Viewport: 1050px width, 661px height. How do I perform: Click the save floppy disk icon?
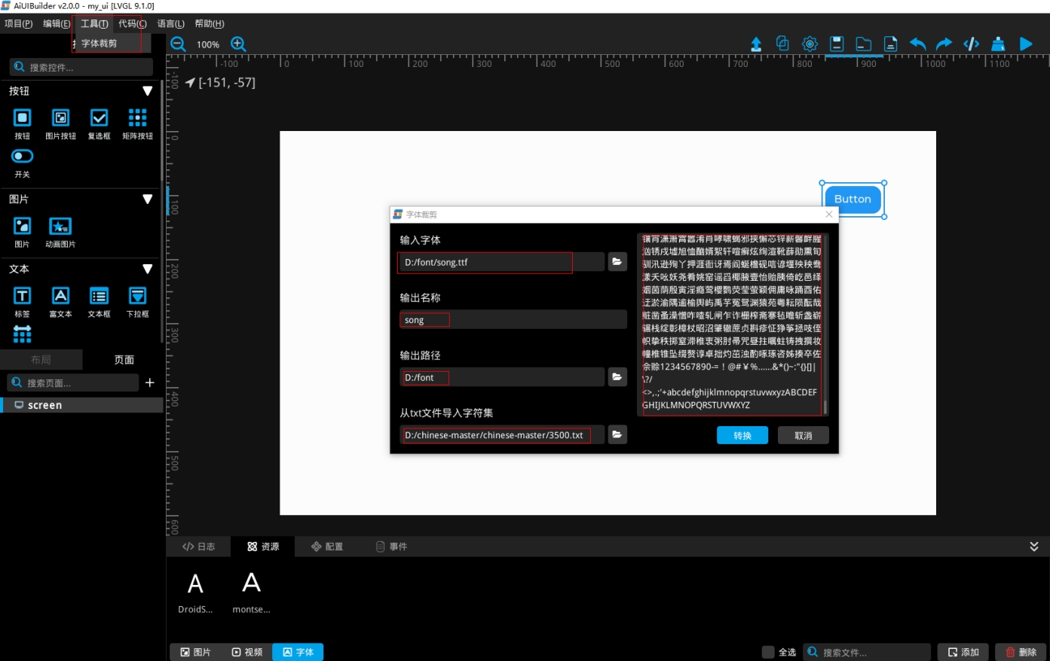pyautogui.click(x=837, y=44)
